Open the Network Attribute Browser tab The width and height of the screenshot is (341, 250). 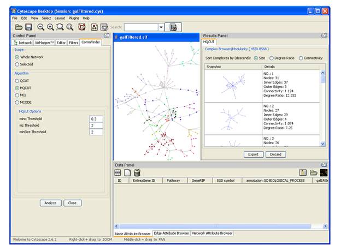(212, 233)
